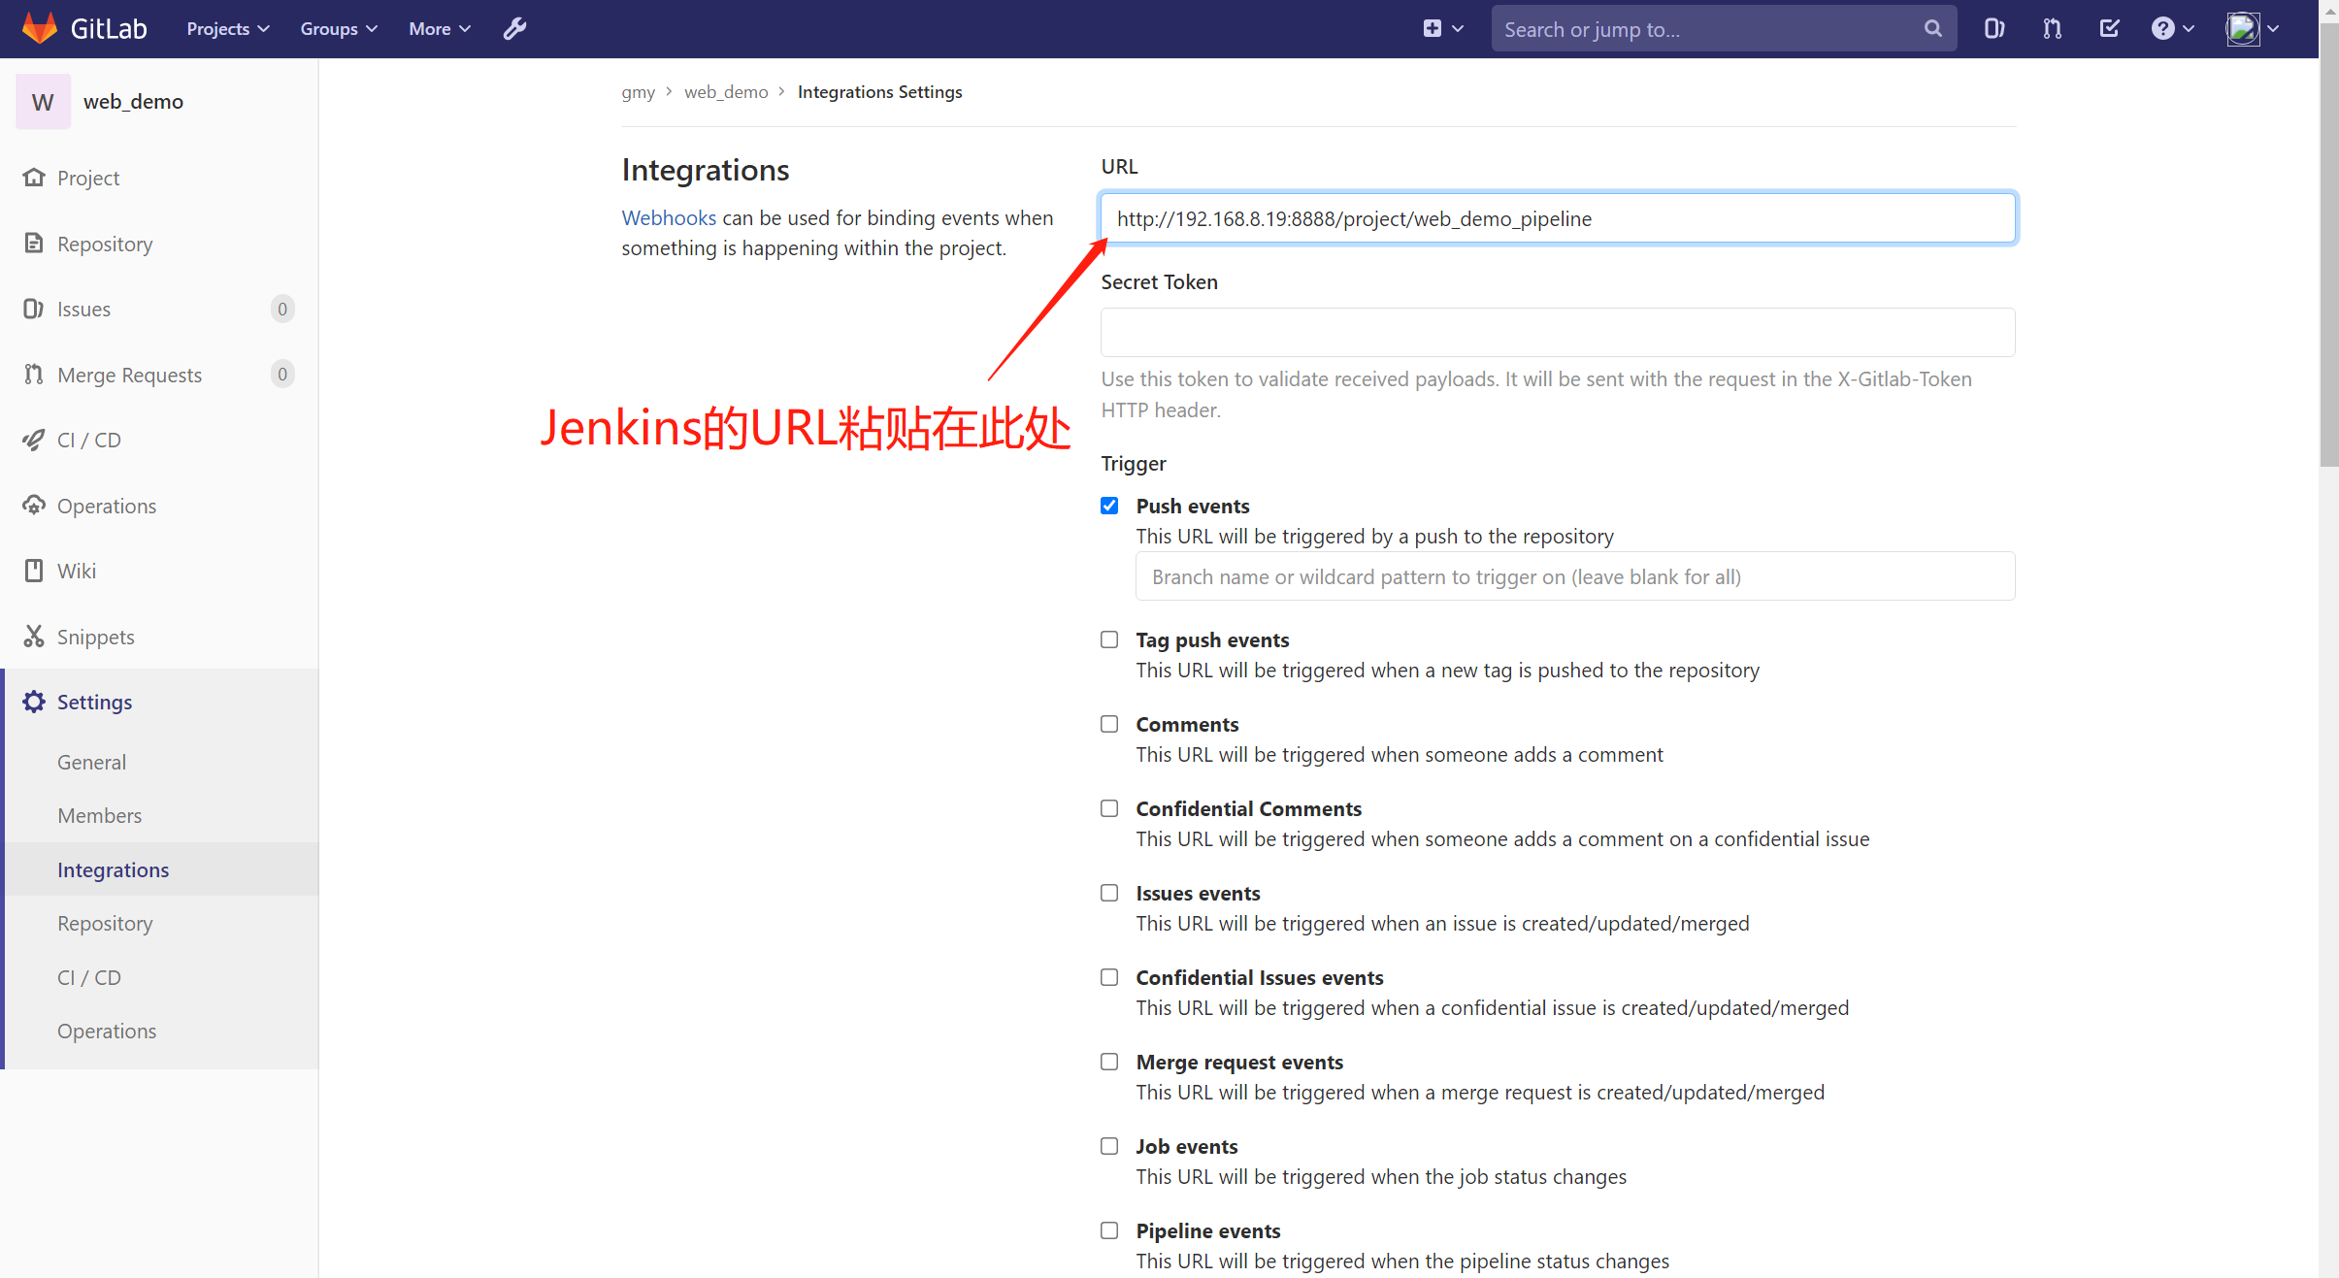Focus the webhook URL input field
This screenshot has width=2339, height=1278.
pos(1558,218)
